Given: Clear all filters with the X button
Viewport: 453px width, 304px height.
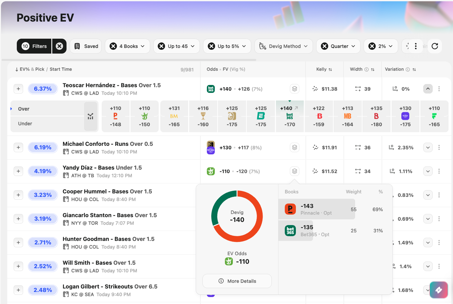Looking at the screenshot, I should click(59, 46).
